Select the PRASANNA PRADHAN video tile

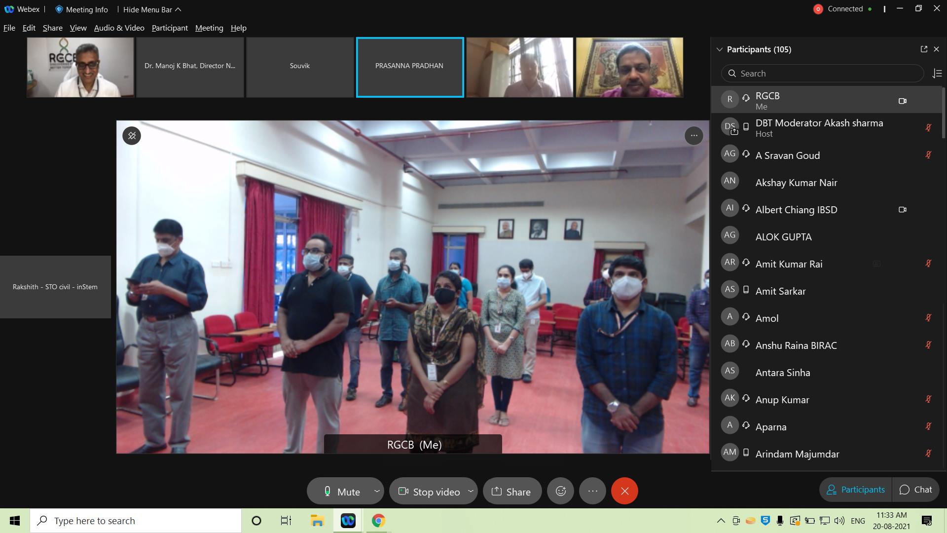click(x=409, y=67)
